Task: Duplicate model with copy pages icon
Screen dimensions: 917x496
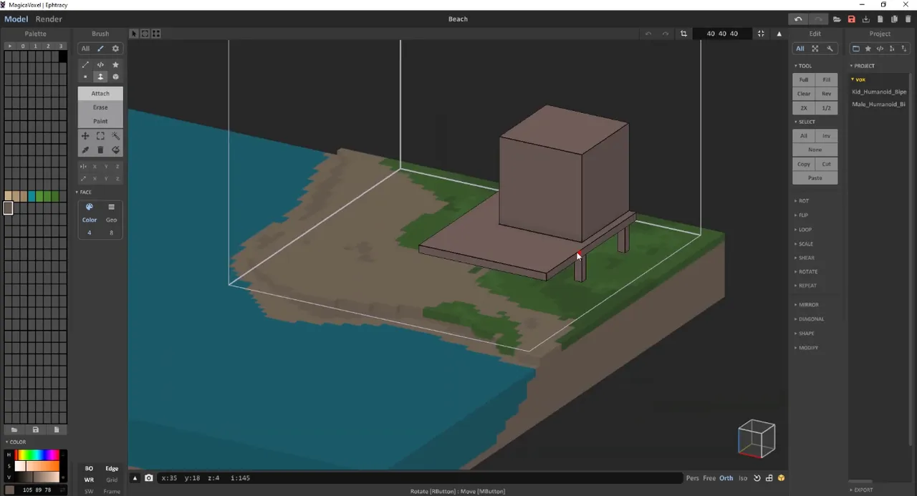Action: pos(894,19)
